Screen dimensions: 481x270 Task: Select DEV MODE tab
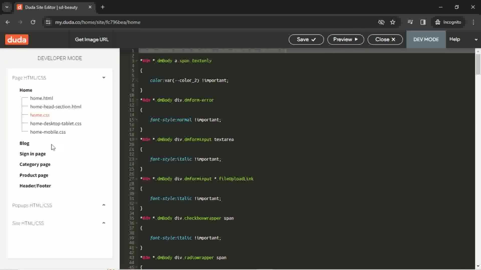(426, 39)
